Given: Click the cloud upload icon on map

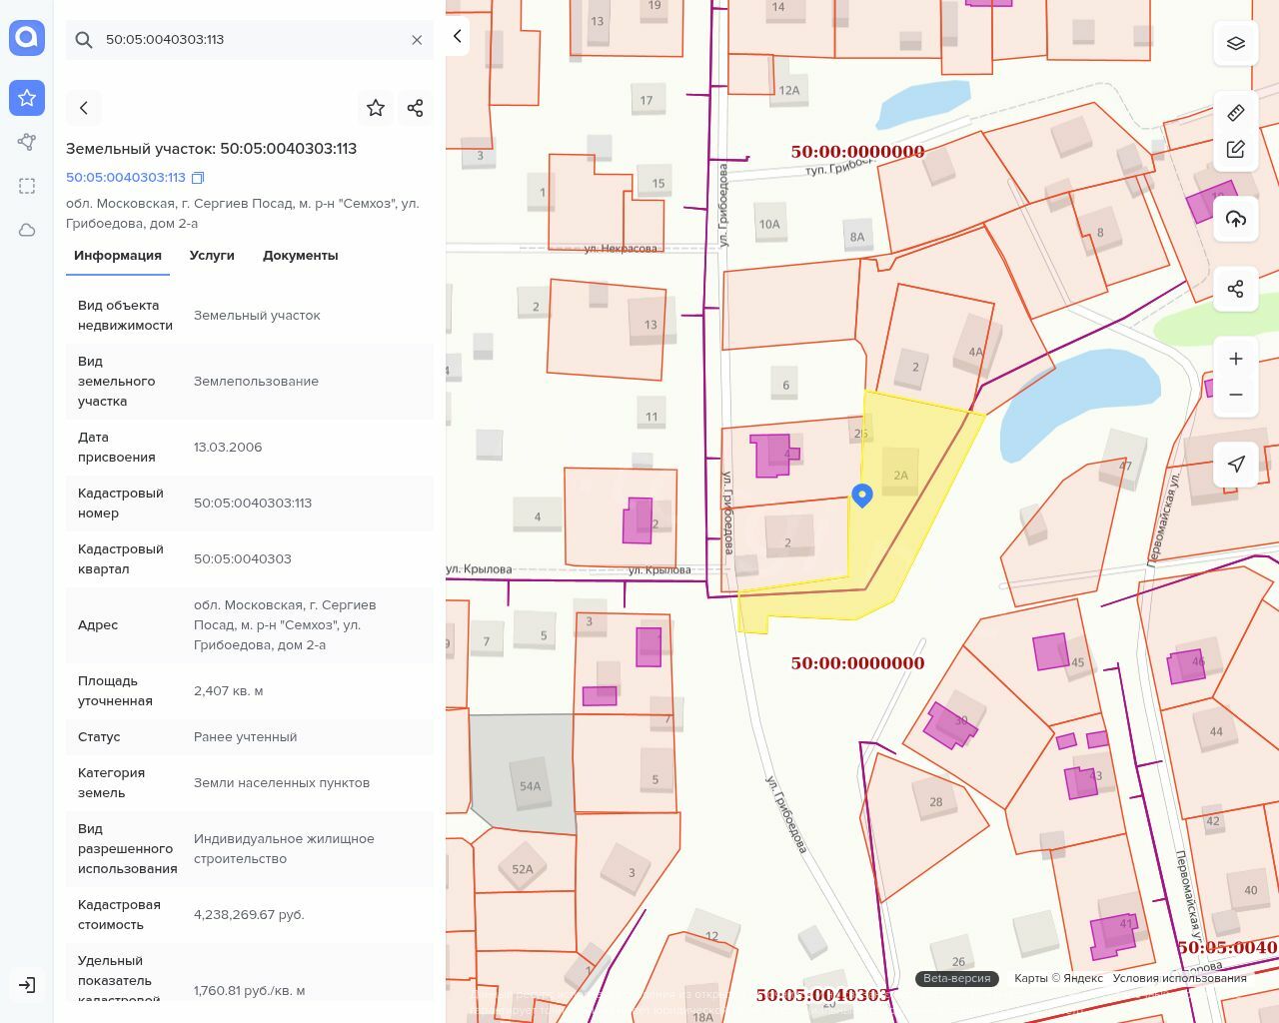Looking at the screenshot, I should coord(1236,219).
